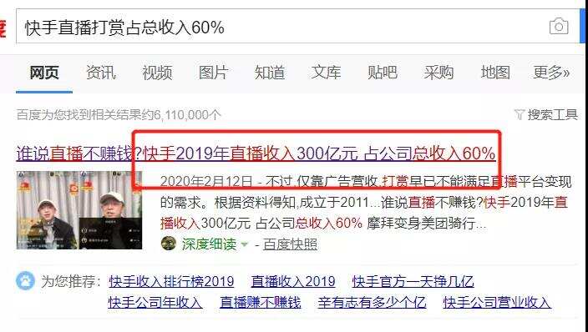Click the search tools filter icon
The width and height of the screenshot is (588, 332).
(519, 114)
